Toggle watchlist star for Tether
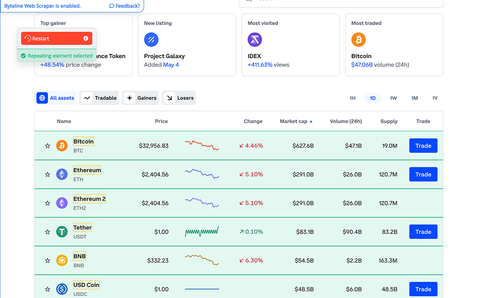Image resolution: width=477 pixels, height=298 pixels. (x=47, y=232)
